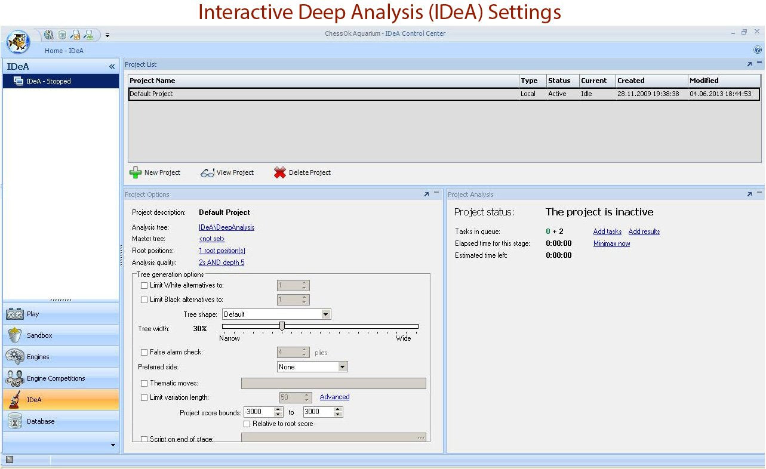Enable Limit White alternatives checkbox
Image resolution: width=766 pixels, height=469 pixels.
(144, 286)
